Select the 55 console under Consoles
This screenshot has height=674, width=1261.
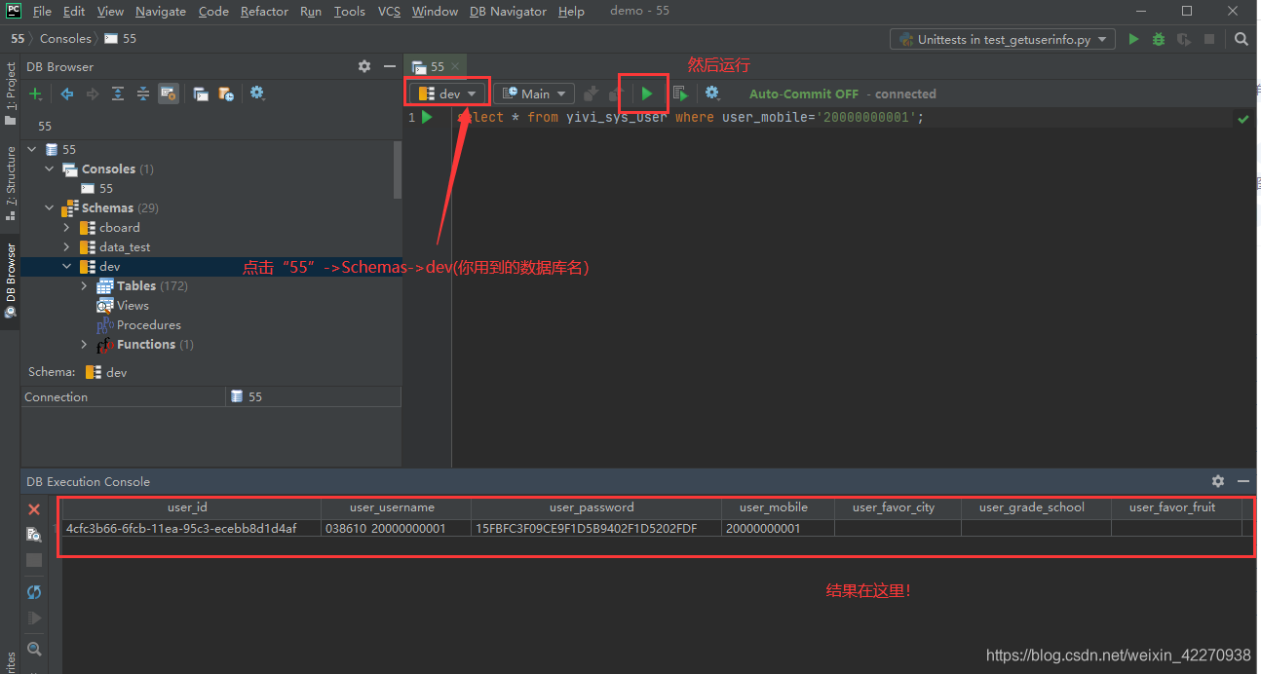click(105, 188)
